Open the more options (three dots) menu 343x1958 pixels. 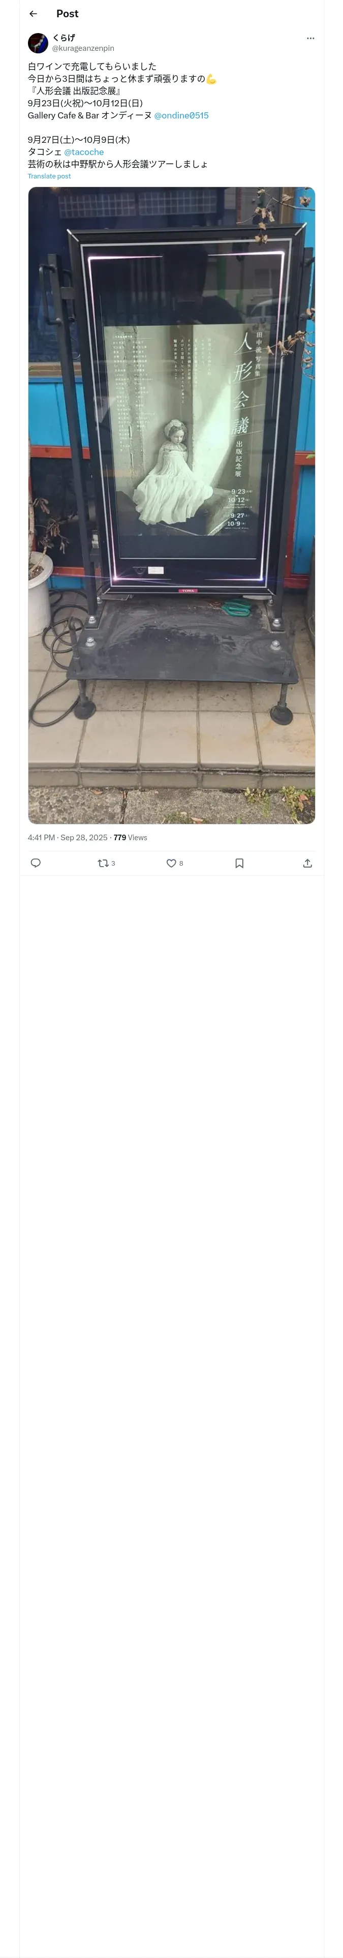(x=310, y=38)
